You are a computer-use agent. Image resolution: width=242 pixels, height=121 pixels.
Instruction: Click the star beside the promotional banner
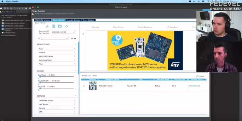pyautogui.click(x=83, y=34)
